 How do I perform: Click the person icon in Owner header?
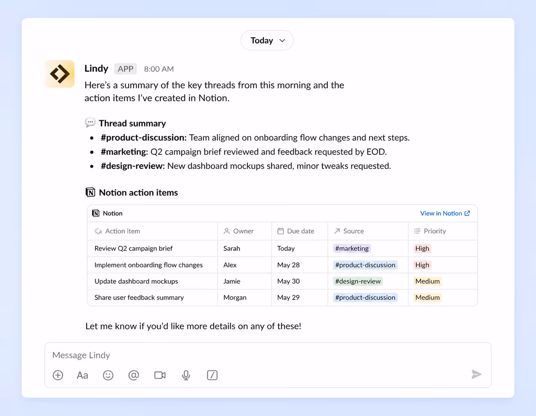click(226, 231)
